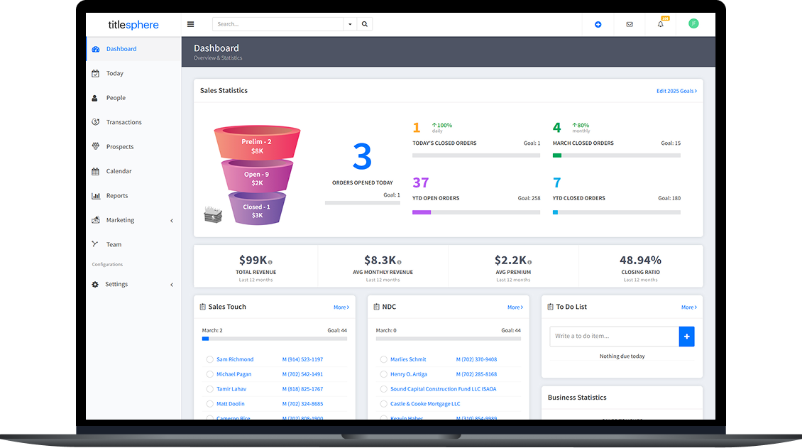Open the notifications bell icon
Screen dimensions: 802x448
pos(661,24)
